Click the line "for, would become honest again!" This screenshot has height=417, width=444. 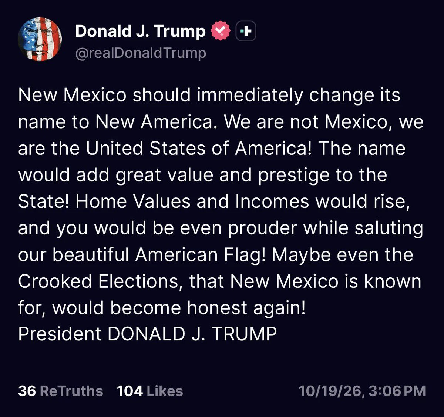coord(162,308)
